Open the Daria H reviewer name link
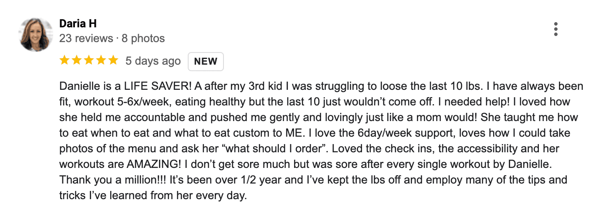 (78, 23)
